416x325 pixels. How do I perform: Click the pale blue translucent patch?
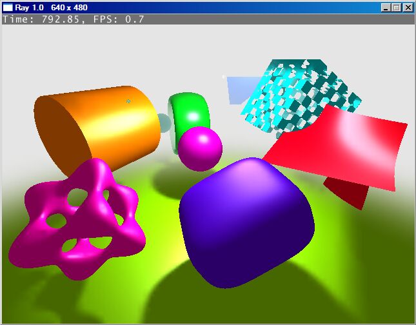pos(240,90)
